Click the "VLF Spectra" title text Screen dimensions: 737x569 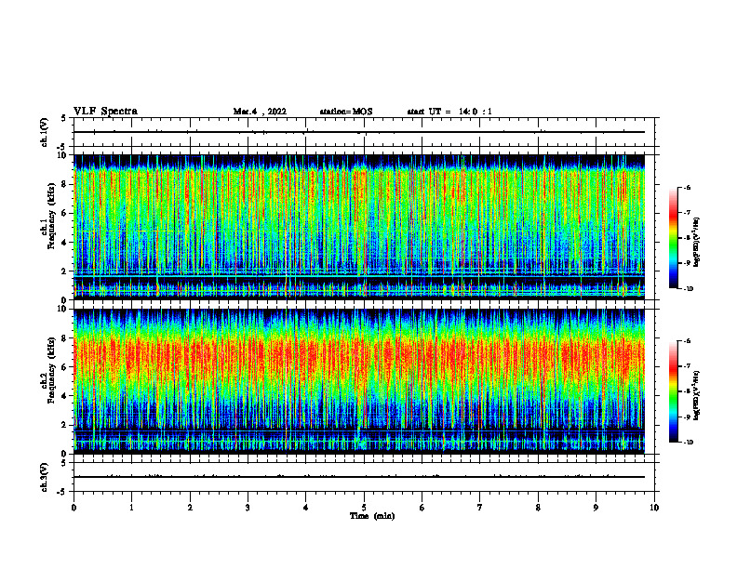coord(105,112)
